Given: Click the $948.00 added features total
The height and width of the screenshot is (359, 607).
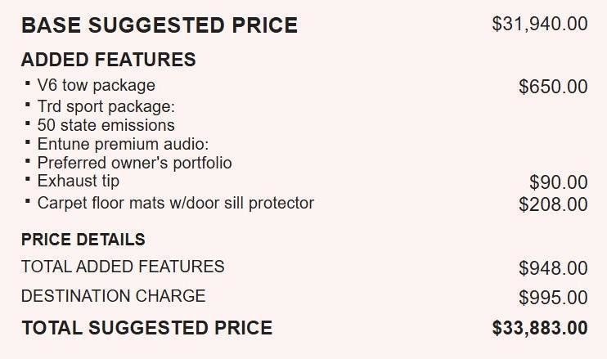Looking at the screenshot, I should click(553, 267).
